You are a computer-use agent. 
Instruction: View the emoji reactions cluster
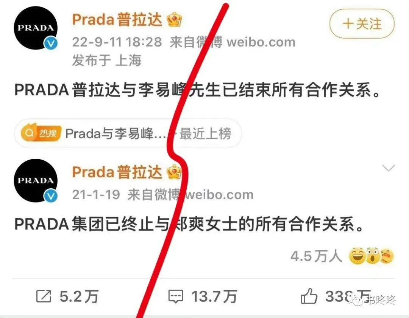372,256
